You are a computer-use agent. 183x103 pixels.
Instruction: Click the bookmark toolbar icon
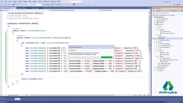point(74,5)
